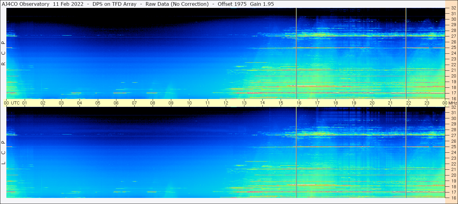Click the "Raw Data (No Correction)" text
This screenshot has height=204, width=458.
[x=177, y=4]
